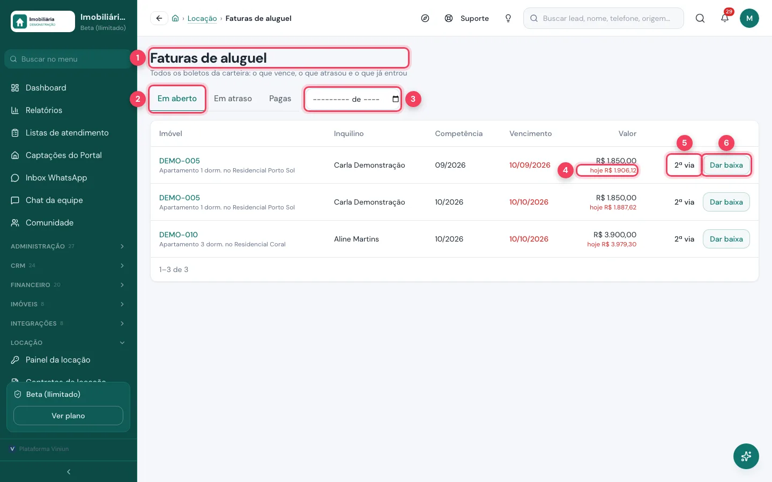
Task: Click the month filter date field
Action: (353, 99)
